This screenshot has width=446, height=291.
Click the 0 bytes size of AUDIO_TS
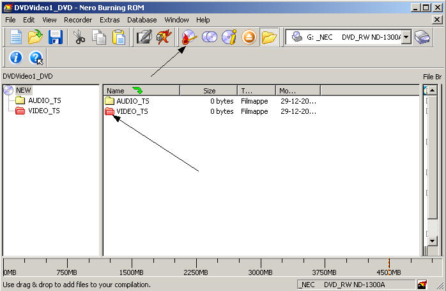pos(222,101)
